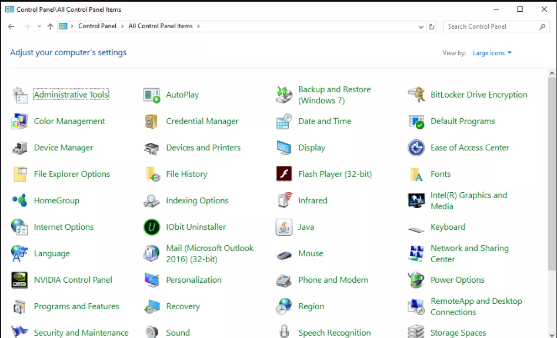Open the File Explorer Options icon
557x338 pixels.
(x=19, y=174)
